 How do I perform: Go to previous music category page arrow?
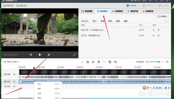[x=165, y=21]
